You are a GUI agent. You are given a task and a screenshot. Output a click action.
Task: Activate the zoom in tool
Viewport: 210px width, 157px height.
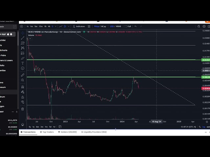(23, 80)
